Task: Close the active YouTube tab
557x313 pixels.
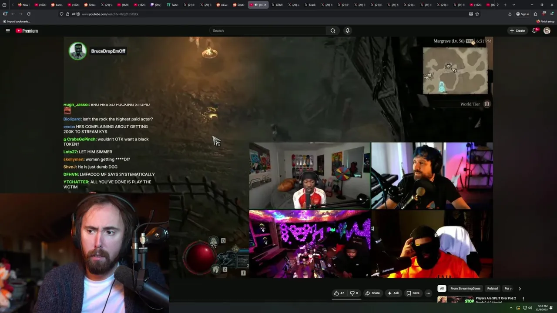Action: 265,5
